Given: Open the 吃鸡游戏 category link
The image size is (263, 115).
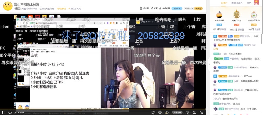Looking at the screenshot, I should pos(61,9).
